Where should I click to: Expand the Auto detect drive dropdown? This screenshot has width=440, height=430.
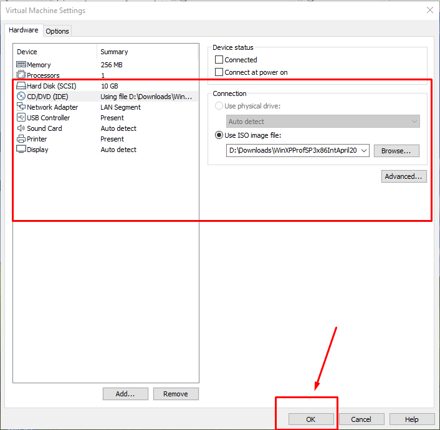click(x=414, y=122)
